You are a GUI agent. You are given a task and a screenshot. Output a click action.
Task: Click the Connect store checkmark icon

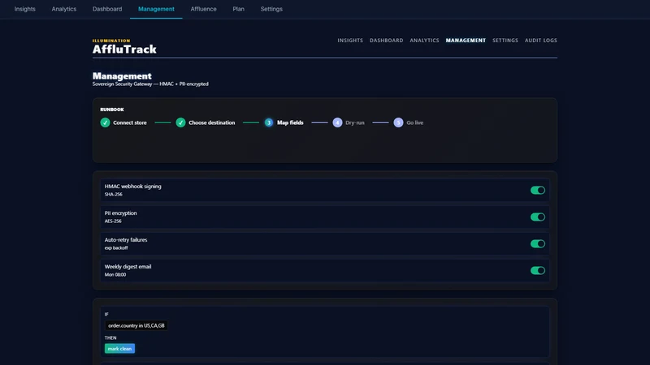click(x=105, y=122)
